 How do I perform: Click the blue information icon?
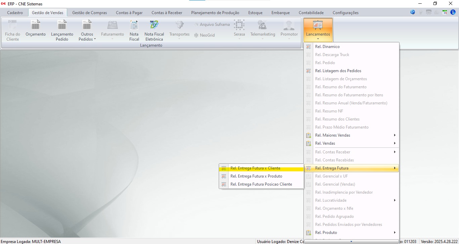point(453,12)
